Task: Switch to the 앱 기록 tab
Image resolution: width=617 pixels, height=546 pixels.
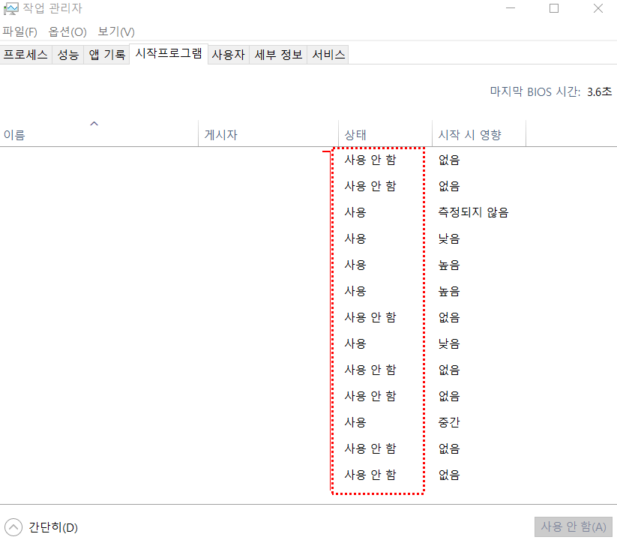Action: coord(106,54)
